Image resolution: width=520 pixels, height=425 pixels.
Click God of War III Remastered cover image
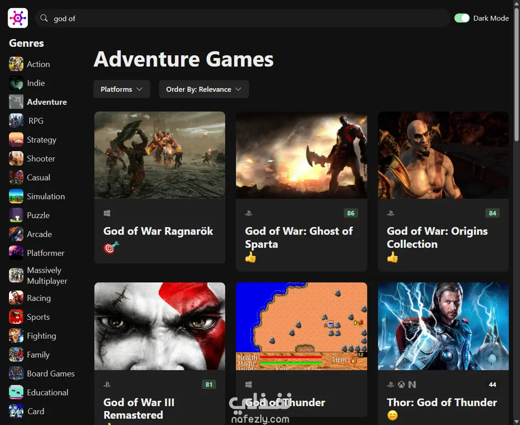pyautogui.click(x=160, y=326)
